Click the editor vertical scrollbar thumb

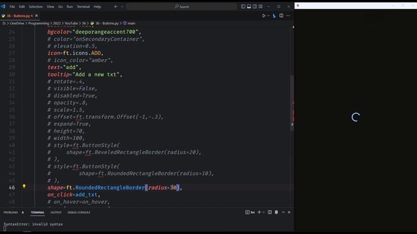292,102
